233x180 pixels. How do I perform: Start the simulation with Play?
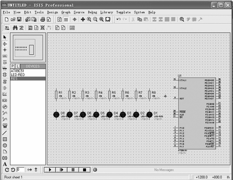[x=50, y=170]
